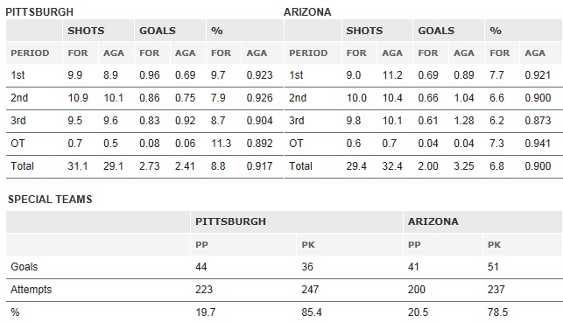The height and width of the screenshot is (323, 563).
Task: Click Pittsburgh PP sub-header
Action: tap(201, 245)
